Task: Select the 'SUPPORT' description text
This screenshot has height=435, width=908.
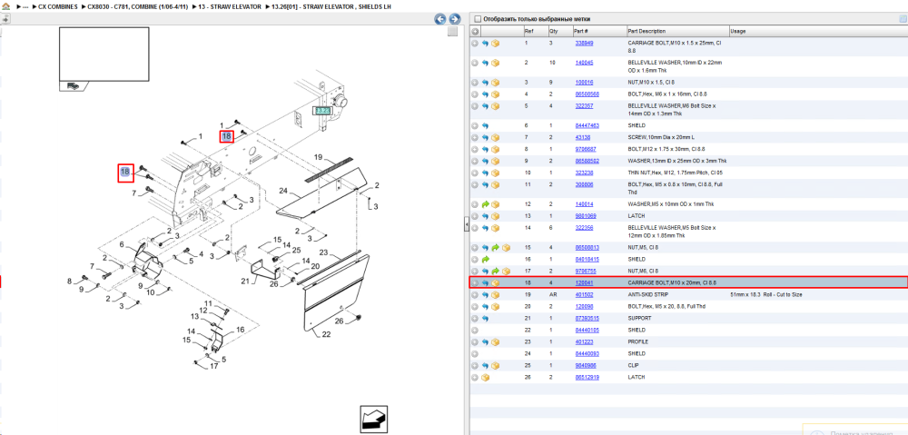Action: click(637, 319)
